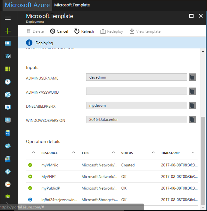The height and width of the screenshot is (211, 207).
Task: Click the green plus New resource icon
Action: (x=8, y=31)
